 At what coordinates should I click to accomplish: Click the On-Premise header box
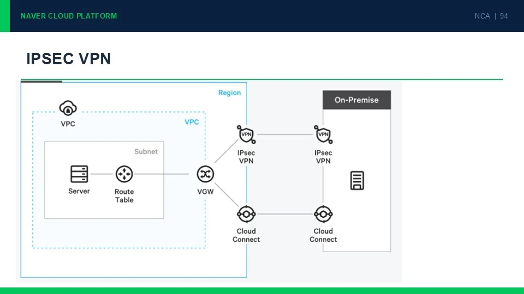pos(356,100)
